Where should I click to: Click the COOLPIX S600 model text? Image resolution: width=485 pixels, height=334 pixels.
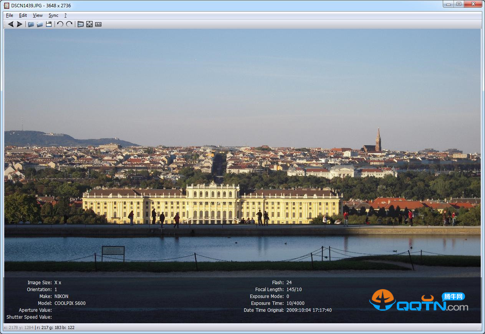coord(70,303)
